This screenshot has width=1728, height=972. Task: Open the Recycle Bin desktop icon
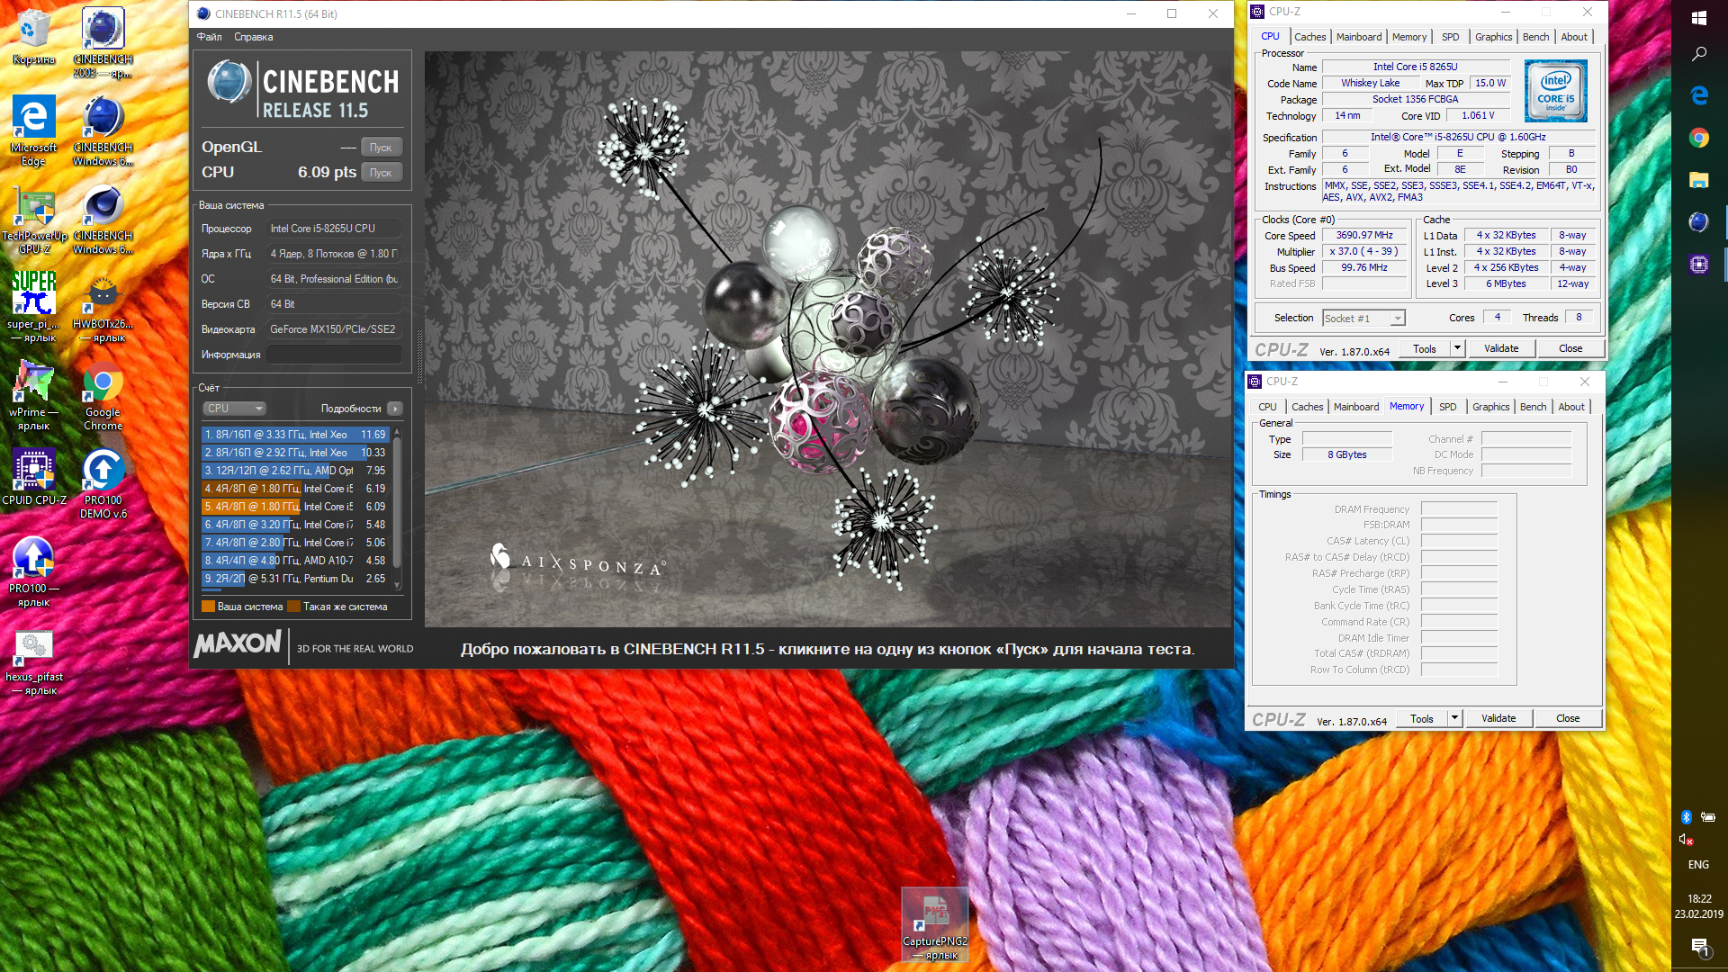(33, 37)
